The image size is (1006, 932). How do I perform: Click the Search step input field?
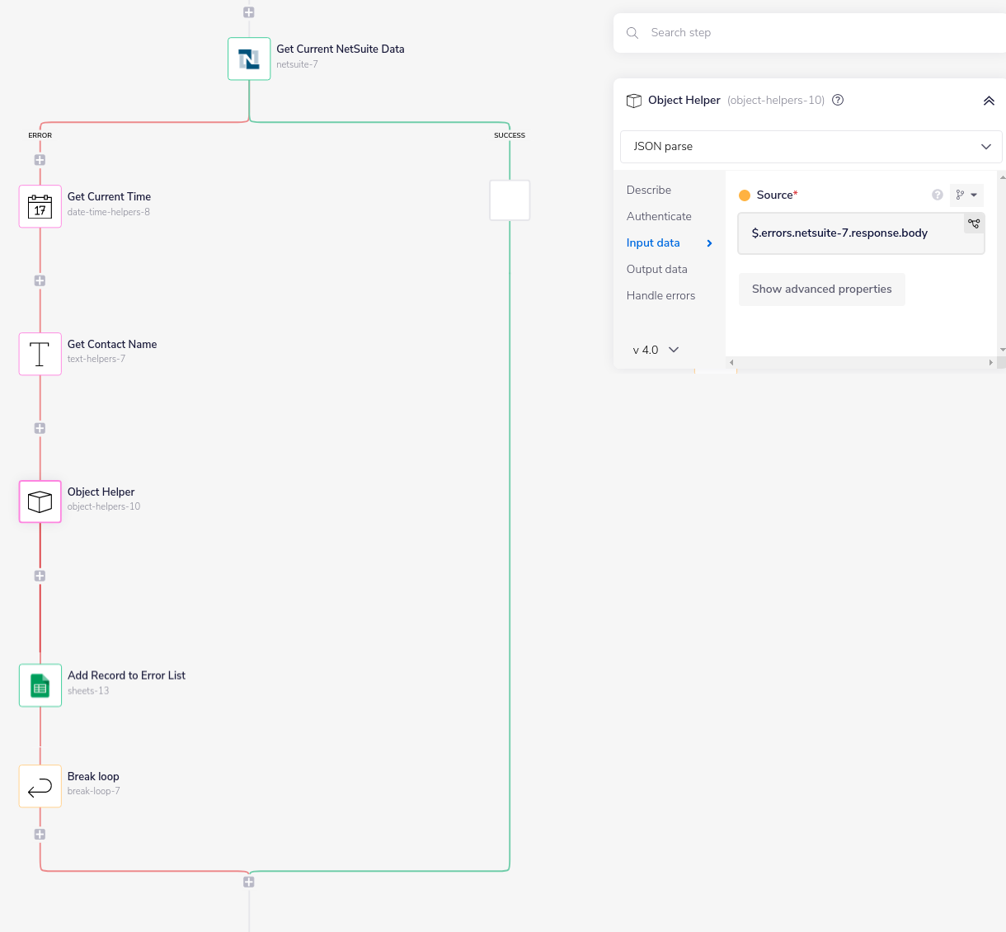[x=816, y=33]
